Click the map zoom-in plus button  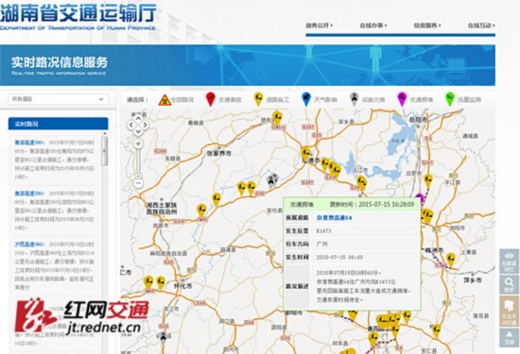(138, 143)
